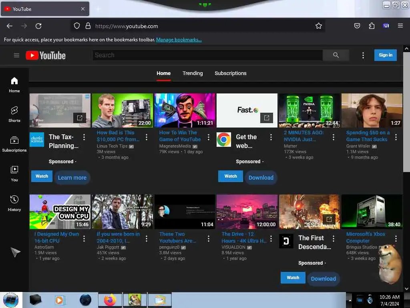Click the Firefox taskbar icon
This screenshot has height=308, width=410.
click(110, 300)
